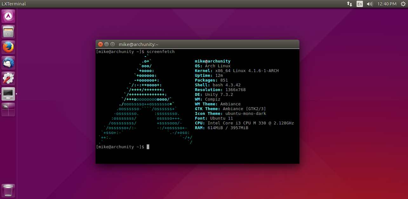Minimize the terminal window
This screenshot has width=408, height=199.
pyautogui.click(x=106, y=44)
